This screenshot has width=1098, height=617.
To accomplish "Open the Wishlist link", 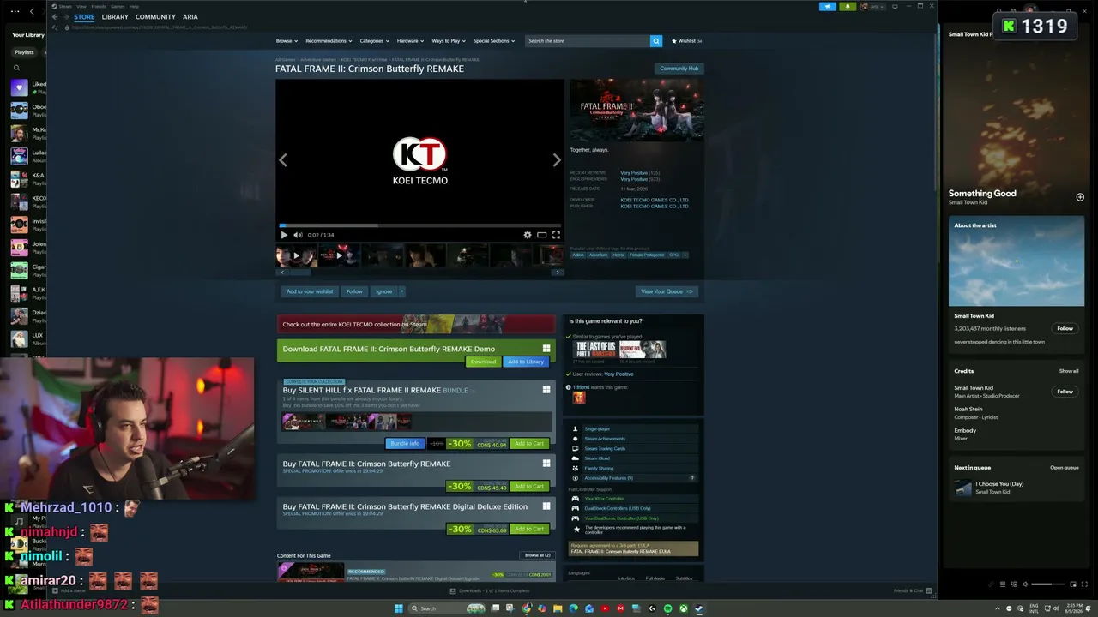I will [x=686, y=41].
